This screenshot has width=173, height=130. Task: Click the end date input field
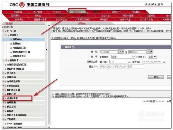[x=137, y=52]
